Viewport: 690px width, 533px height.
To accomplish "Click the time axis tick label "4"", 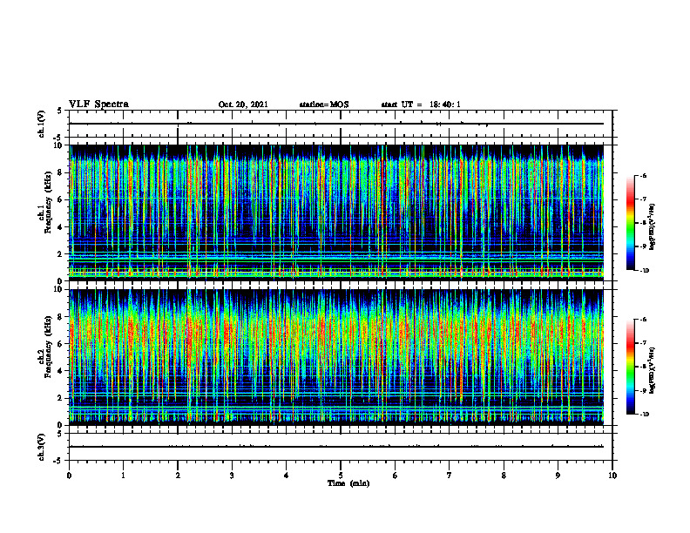I will coord(287,476).
